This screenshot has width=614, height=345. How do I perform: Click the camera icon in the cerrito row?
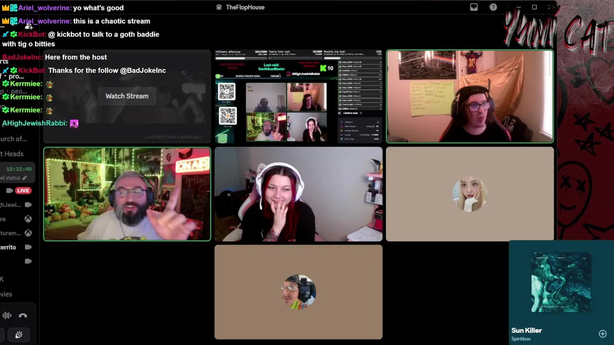point(28,247)
